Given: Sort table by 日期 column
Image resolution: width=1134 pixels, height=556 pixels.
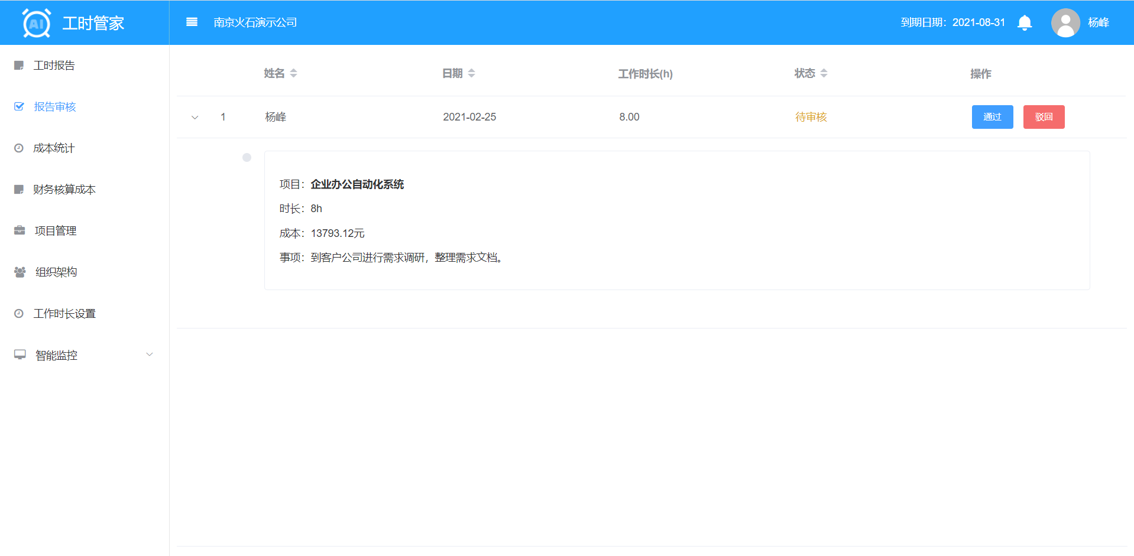Looking at the screenshot, I should 471,73.
